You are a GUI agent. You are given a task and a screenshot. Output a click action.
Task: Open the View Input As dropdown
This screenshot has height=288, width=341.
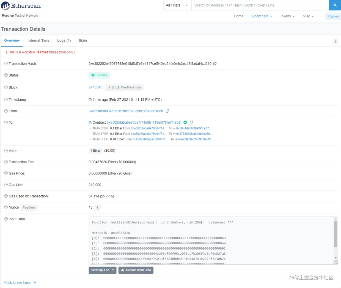pos(103,270)
